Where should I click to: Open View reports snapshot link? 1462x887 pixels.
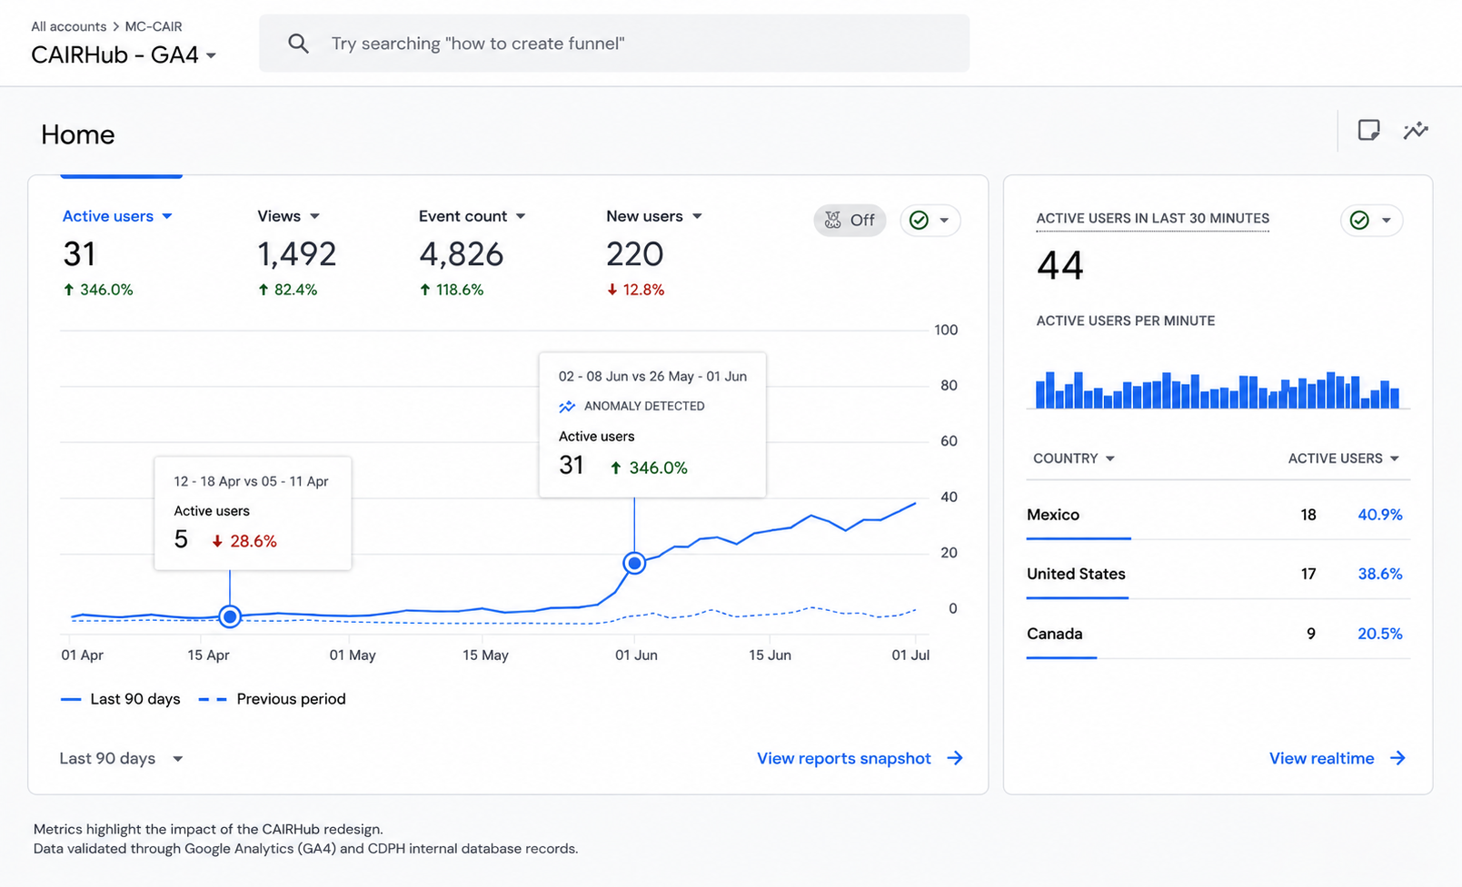coord(844,758)
